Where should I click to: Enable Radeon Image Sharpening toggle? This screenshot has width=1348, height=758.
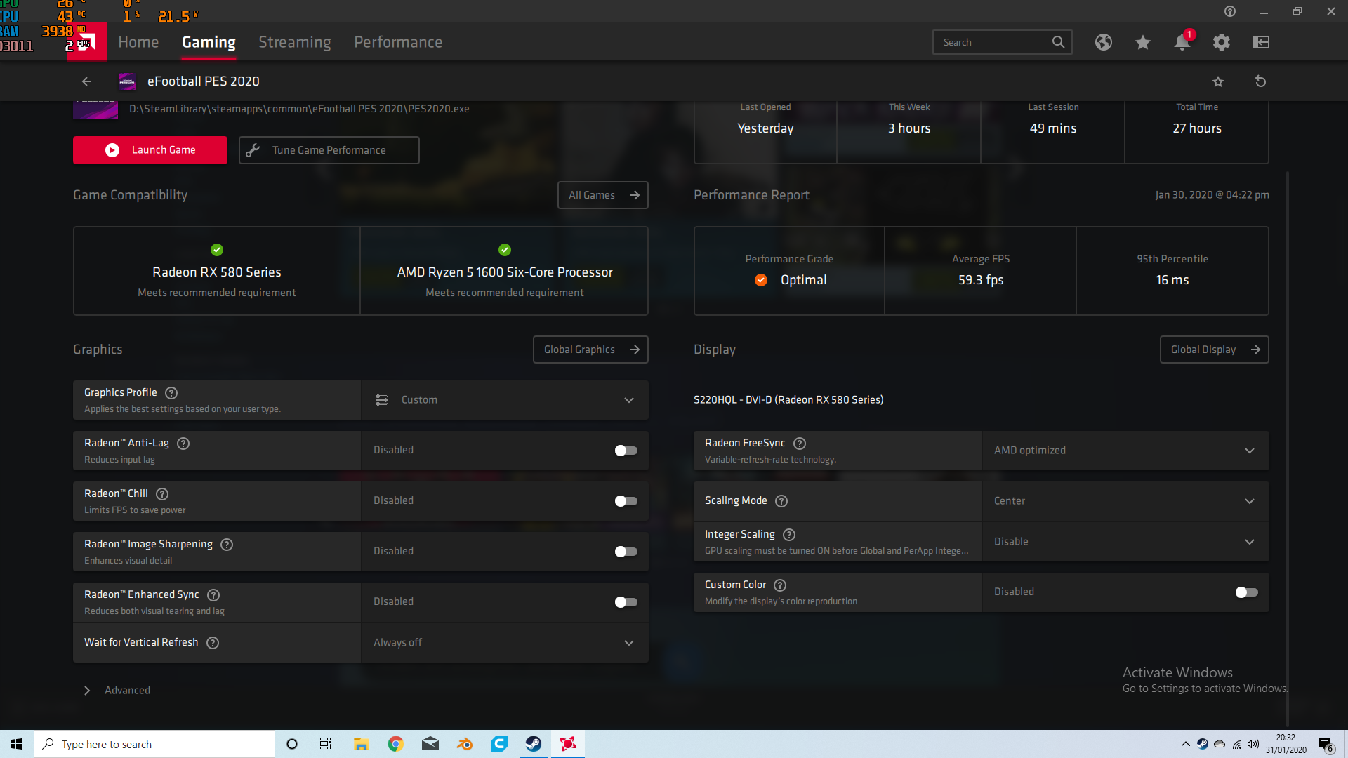[x=626, y=552]
